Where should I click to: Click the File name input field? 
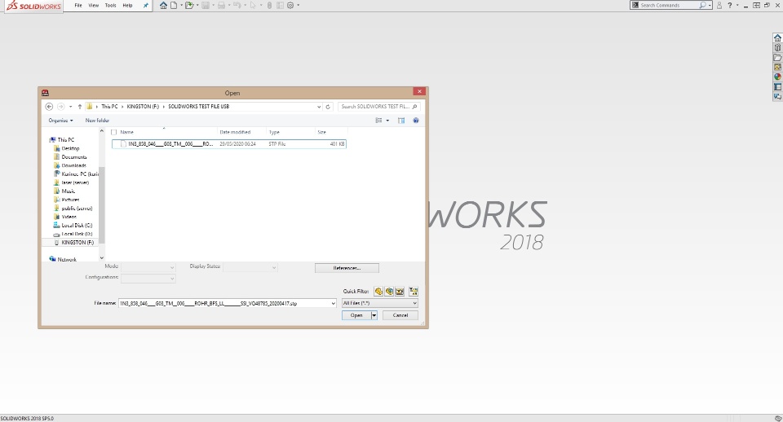tap(223, 303)
